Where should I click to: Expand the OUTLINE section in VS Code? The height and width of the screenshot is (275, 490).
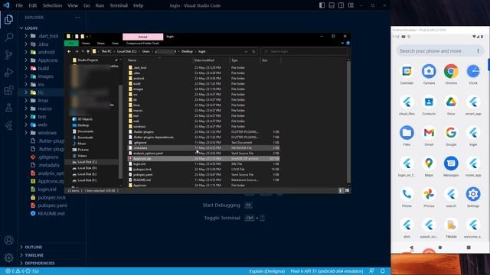click(21, 247)
